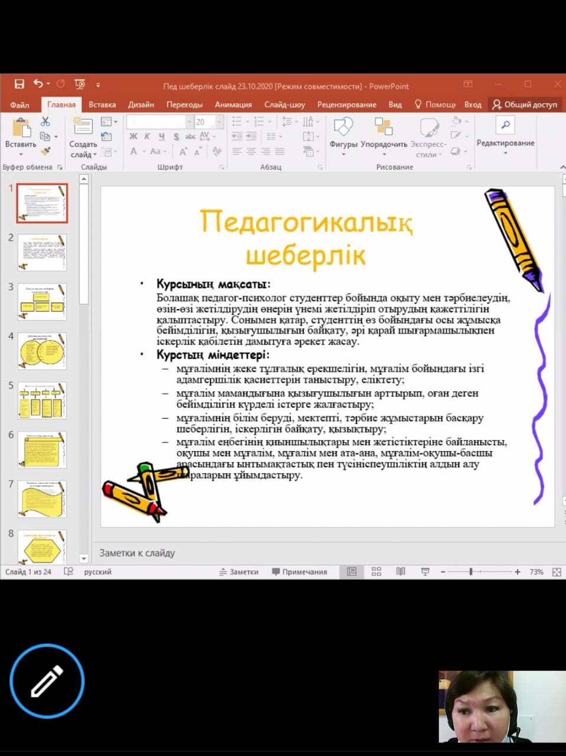Click the Share (Общий доступ) button
Image resolution: width=566 pixels, height=756 pixels.
tap(525, 105)
